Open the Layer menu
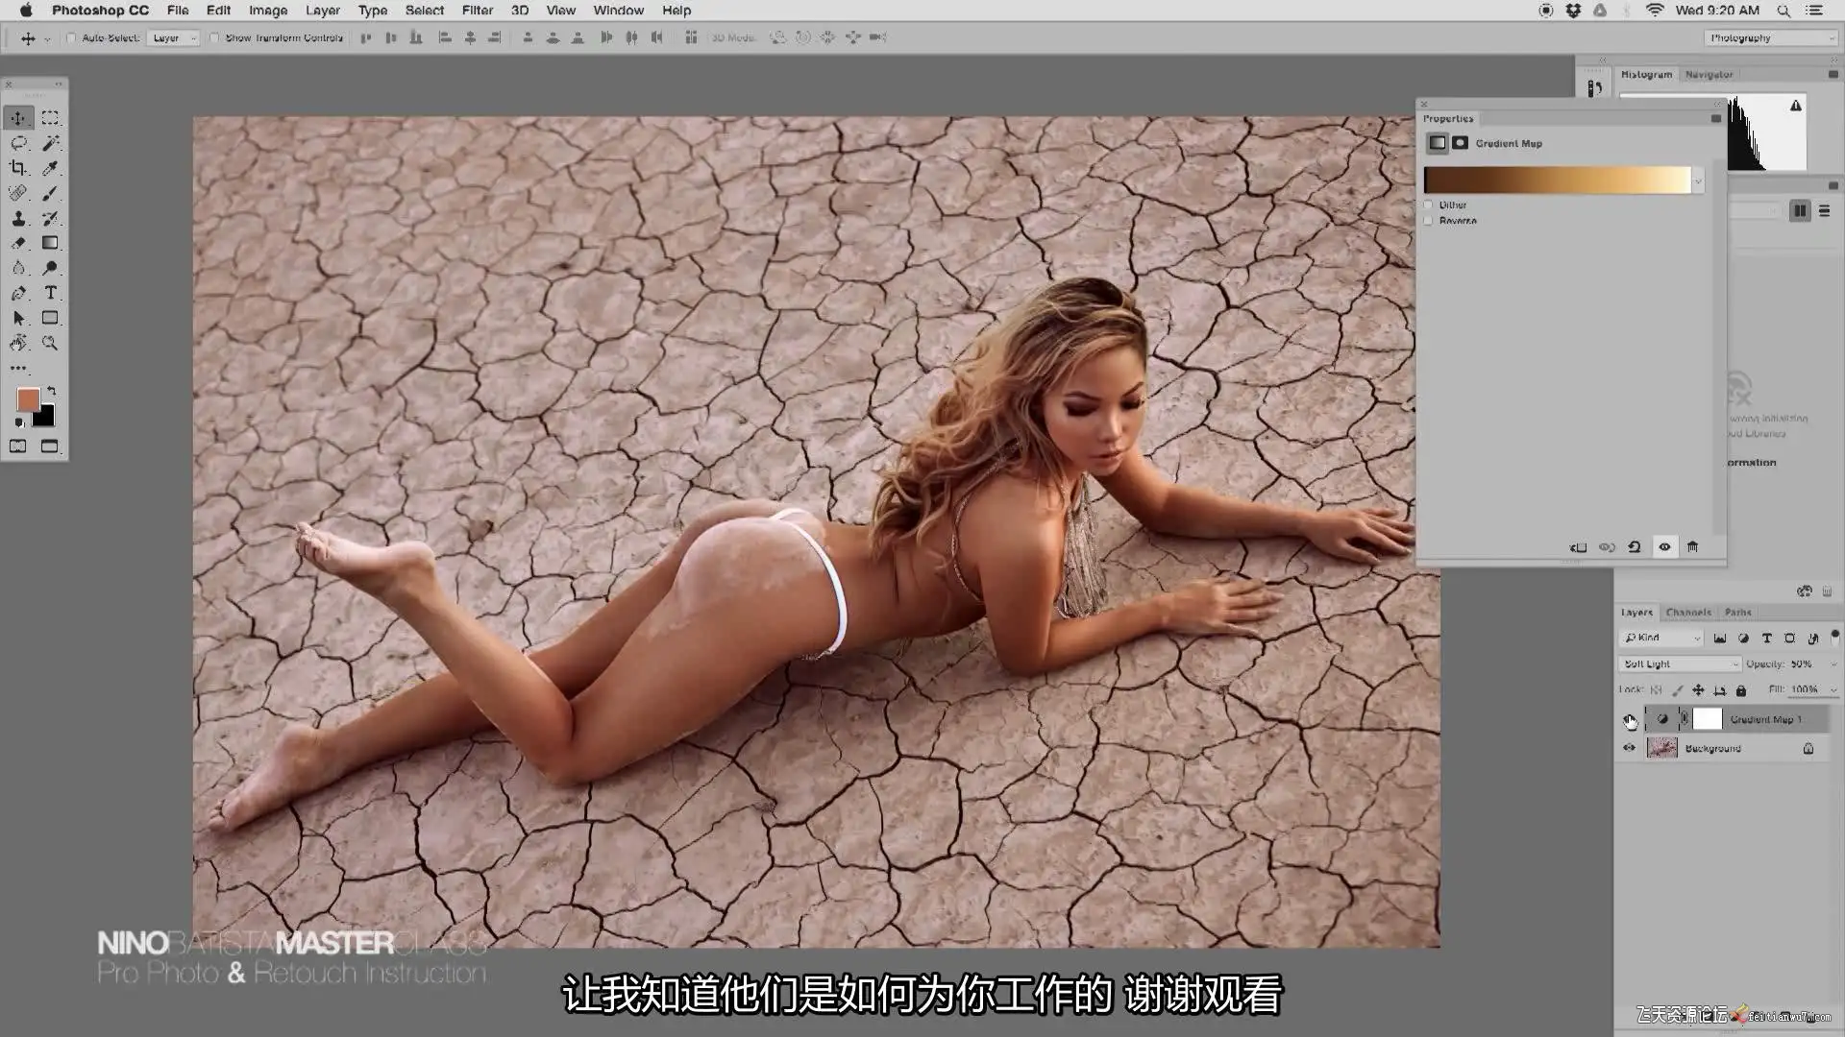Screen dimensions: 1845x1037 (x=323, y=11)
